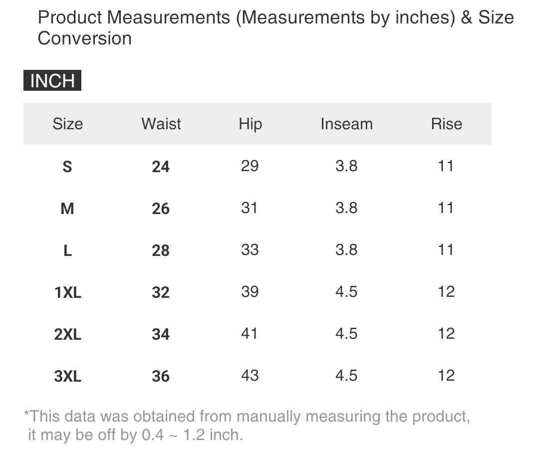Click the M size row label
This screenshot has height=454, width=539.
click(x=67, y=209)
